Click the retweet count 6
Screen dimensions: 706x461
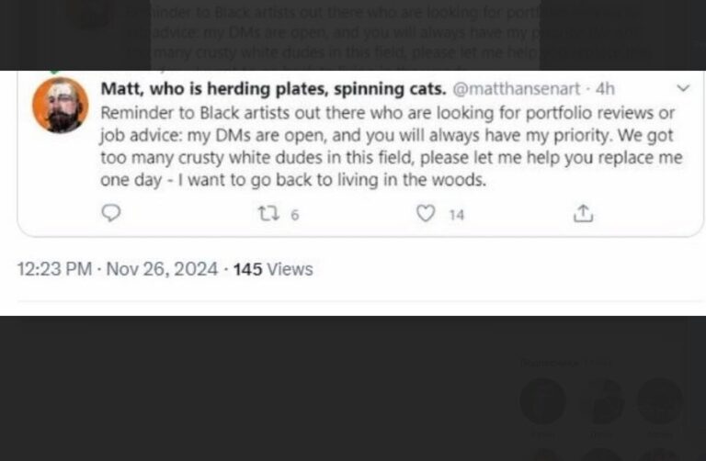click(295, 215)
